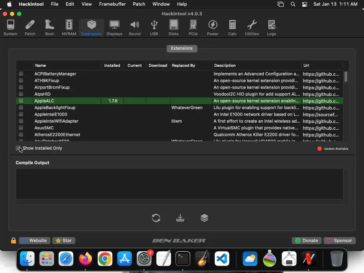Open Terminal from the Dock
364x273 pixels.
click(183, 259)
